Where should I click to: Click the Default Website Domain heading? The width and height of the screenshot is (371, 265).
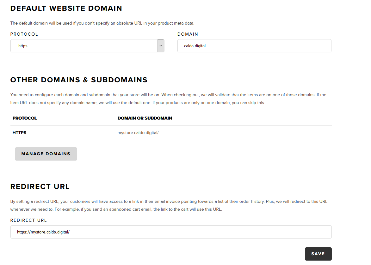(66, 8)
